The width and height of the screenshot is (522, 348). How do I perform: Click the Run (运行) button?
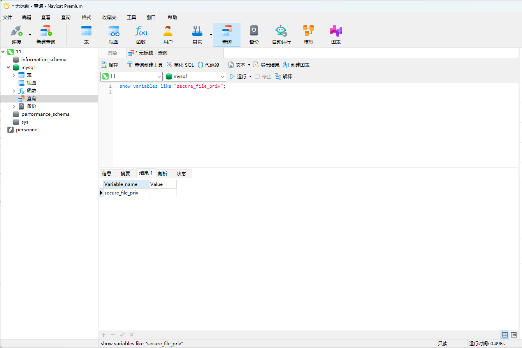tap(238, 76)
